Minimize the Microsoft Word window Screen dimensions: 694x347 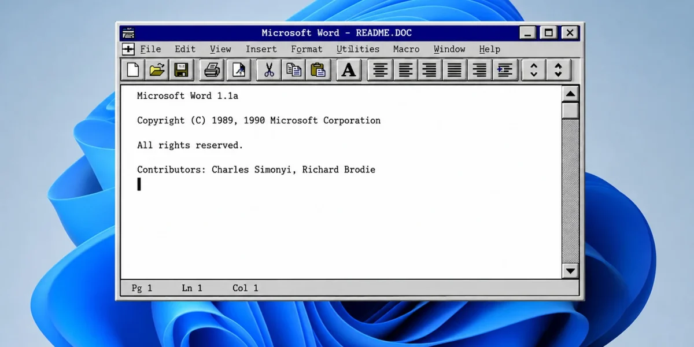point(528,33)
